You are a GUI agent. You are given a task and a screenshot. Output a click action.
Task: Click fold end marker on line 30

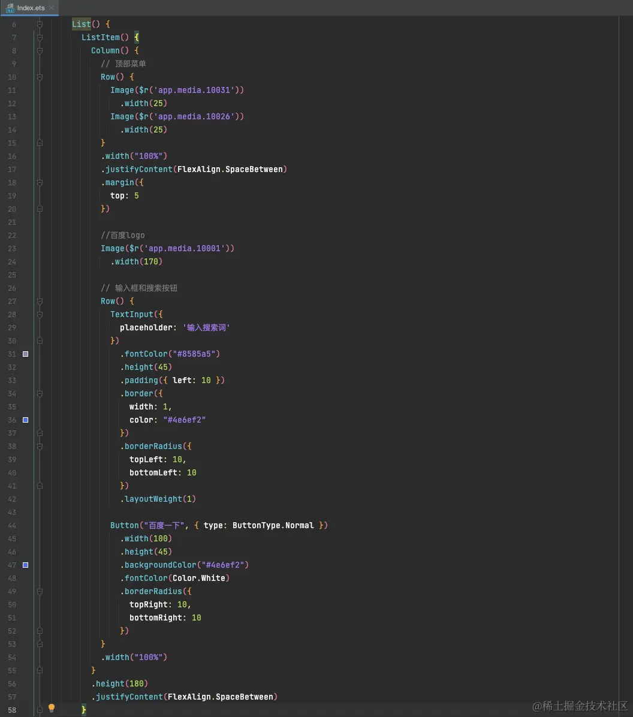pyautogui.click(x=40, y=341)
